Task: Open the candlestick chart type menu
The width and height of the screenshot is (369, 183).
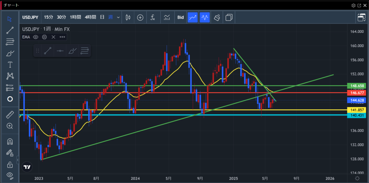Action: tap(128, 17)
